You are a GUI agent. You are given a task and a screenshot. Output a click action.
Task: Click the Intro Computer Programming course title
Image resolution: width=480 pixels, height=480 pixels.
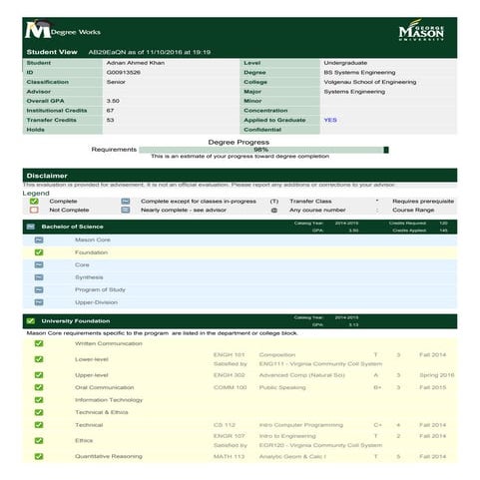click(x=301, y=425)
